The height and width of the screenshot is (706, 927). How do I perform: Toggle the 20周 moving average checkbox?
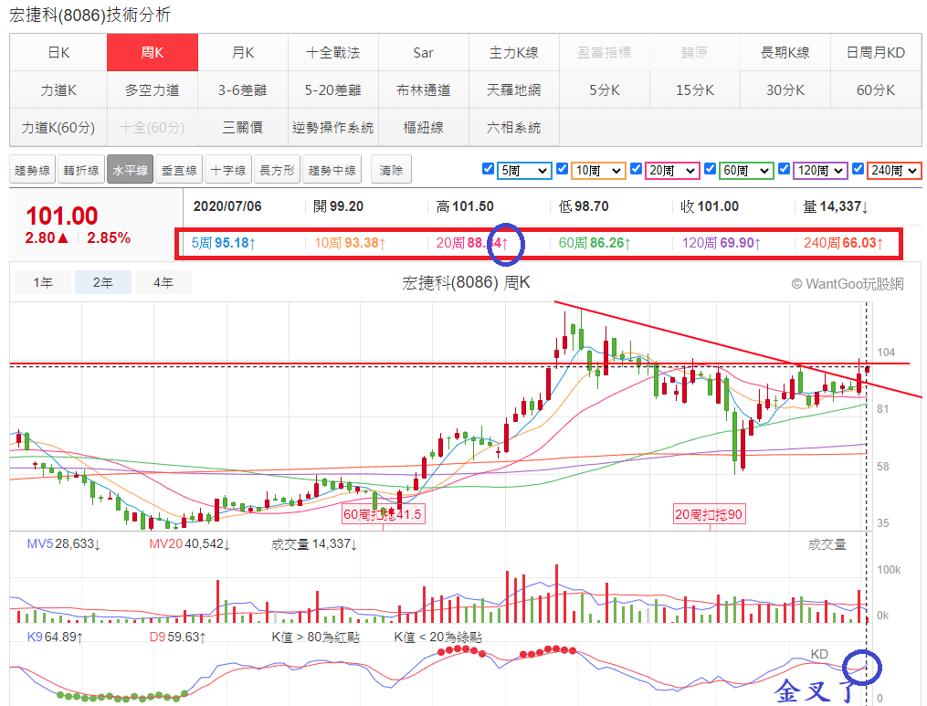click(637, 169)
